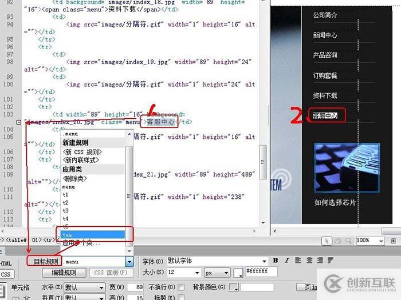Select <新 CSS 规则> in rule list
Screen dimensions: 401x300
click(82, 152)
